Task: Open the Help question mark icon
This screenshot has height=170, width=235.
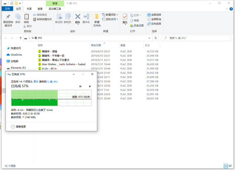Action: [x=231, y=9]
